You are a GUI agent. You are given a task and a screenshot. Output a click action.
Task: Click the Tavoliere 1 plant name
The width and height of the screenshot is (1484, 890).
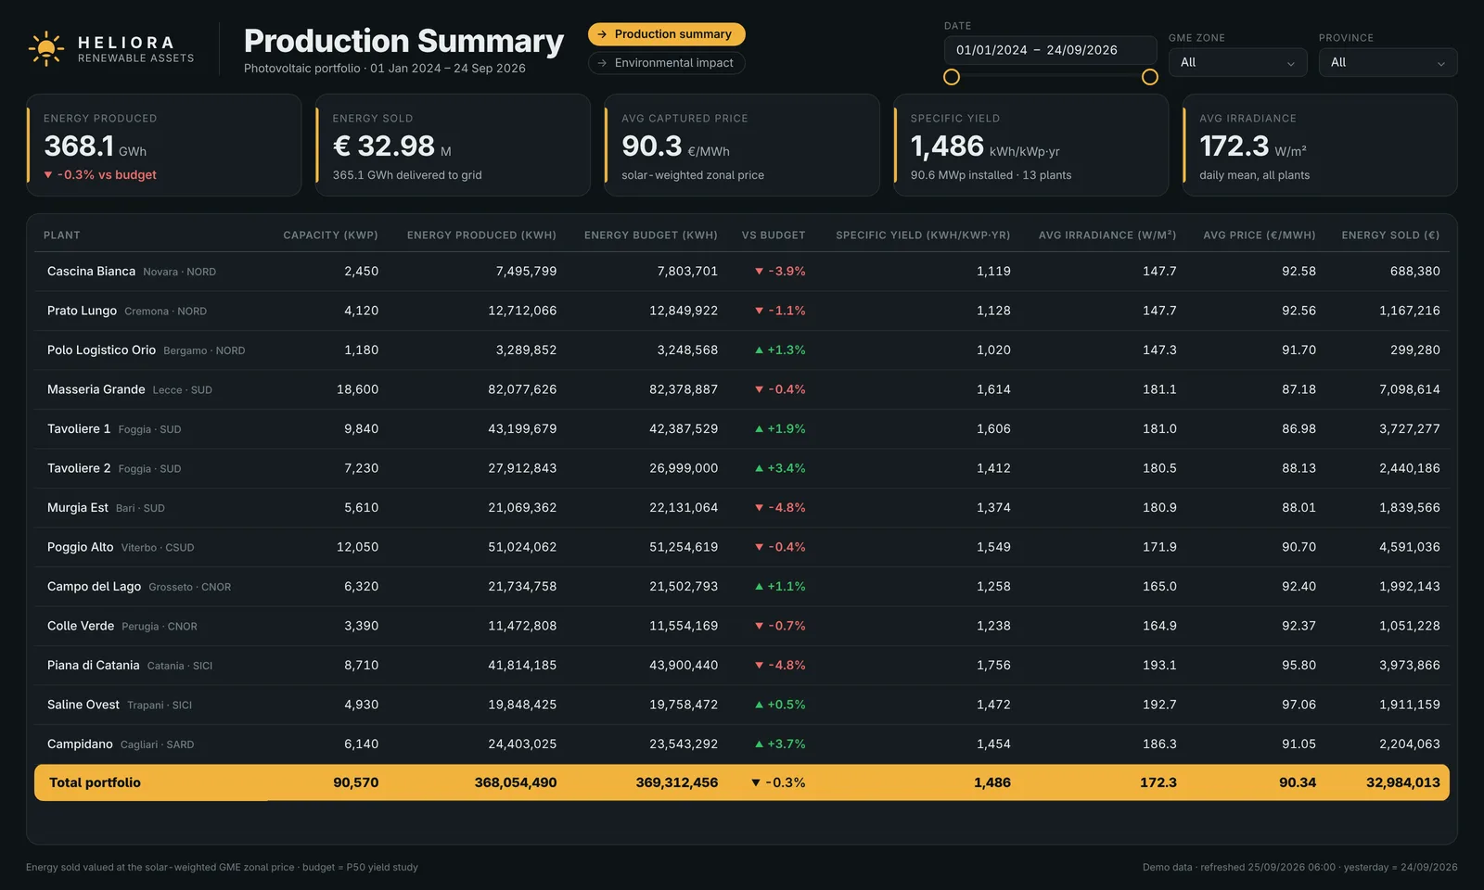[79, 429]
